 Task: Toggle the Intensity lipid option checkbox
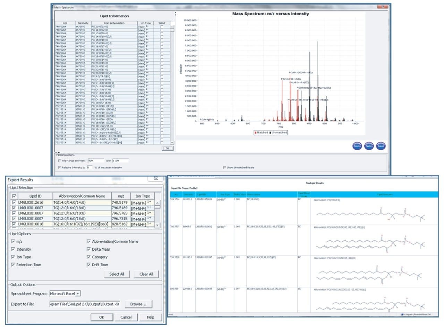tap(13, 249)
